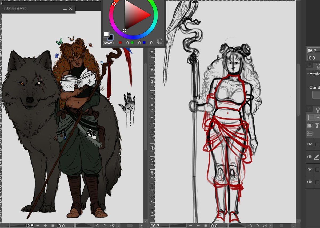This screenshot has width=320, height=228.
Task: Click the Cor da camada color button
Action: click(316, 95)
